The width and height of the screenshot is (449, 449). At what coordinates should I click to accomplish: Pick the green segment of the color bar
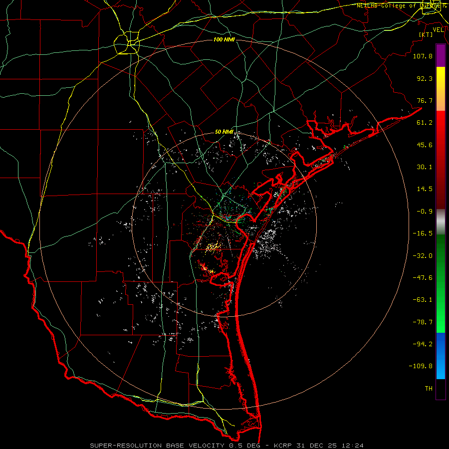(x=441, y=283)
